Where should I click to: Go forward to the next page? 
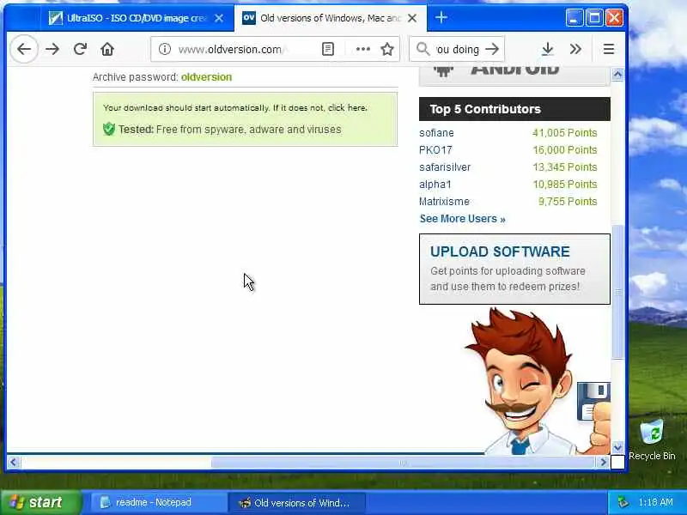tap(52, 49)
